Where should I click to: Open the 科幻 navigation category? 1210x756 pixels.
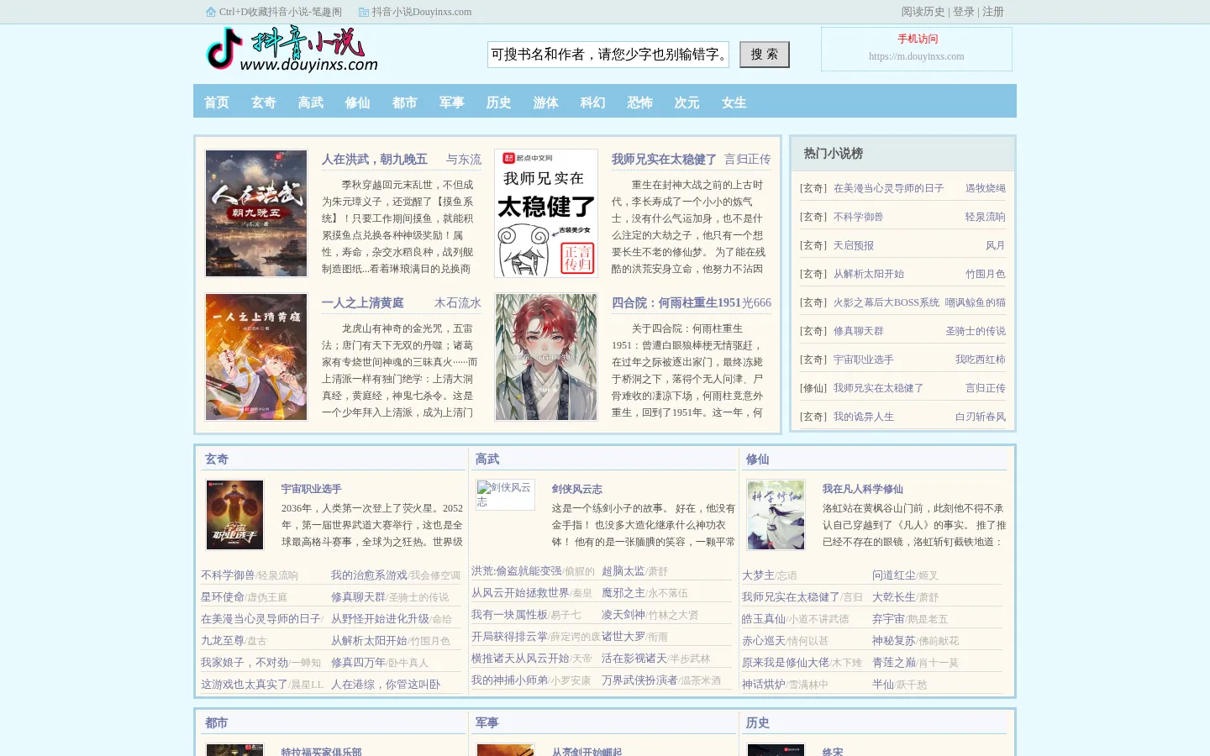click(593, 102)
